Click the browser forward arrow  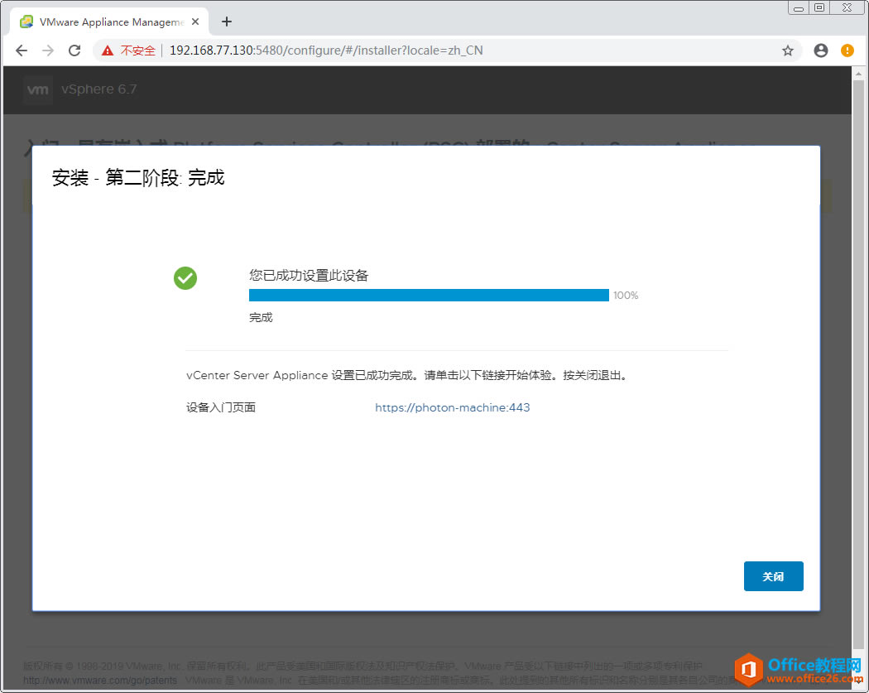(x=48, y=51)
